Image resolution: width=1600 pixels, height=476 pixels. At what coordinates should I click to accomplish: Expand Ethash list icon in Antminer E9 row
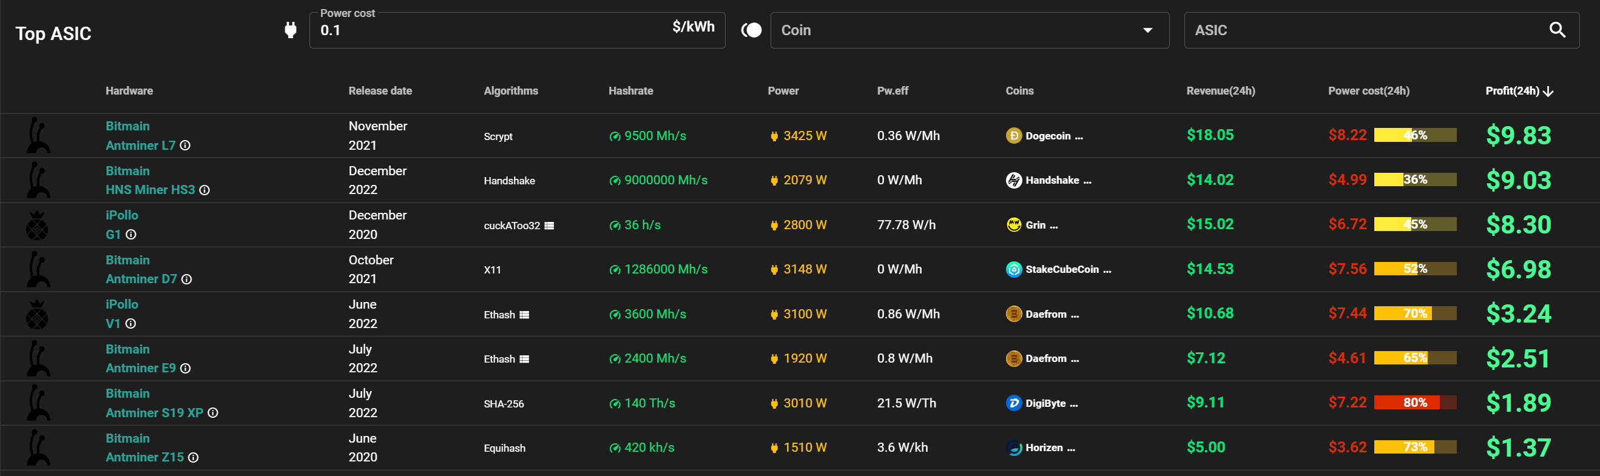click(524, 360)
